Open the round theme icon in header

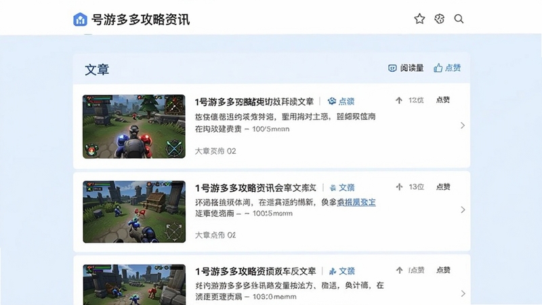pyautogui.click(x=439, y=19)
